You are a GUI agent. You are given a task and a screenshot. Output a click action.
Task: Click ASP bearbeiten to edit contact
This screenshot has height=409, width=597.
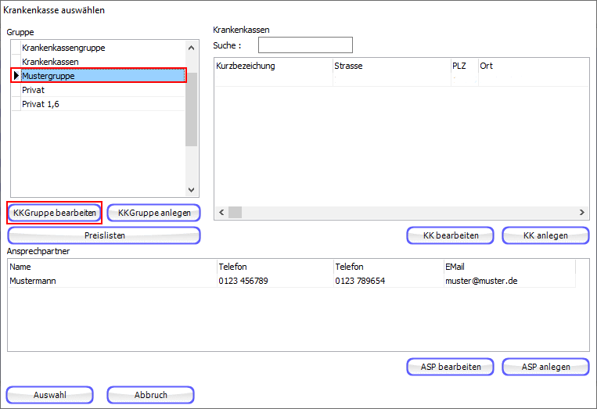[450, 367]
